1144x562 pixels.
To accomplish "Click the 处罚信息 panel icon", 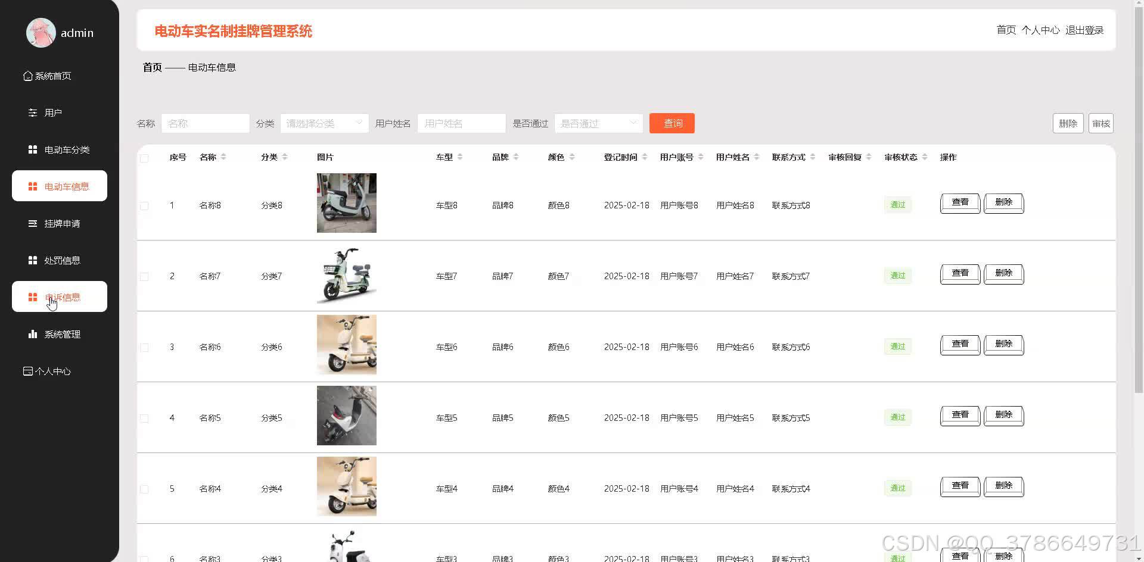I will 32,260.
